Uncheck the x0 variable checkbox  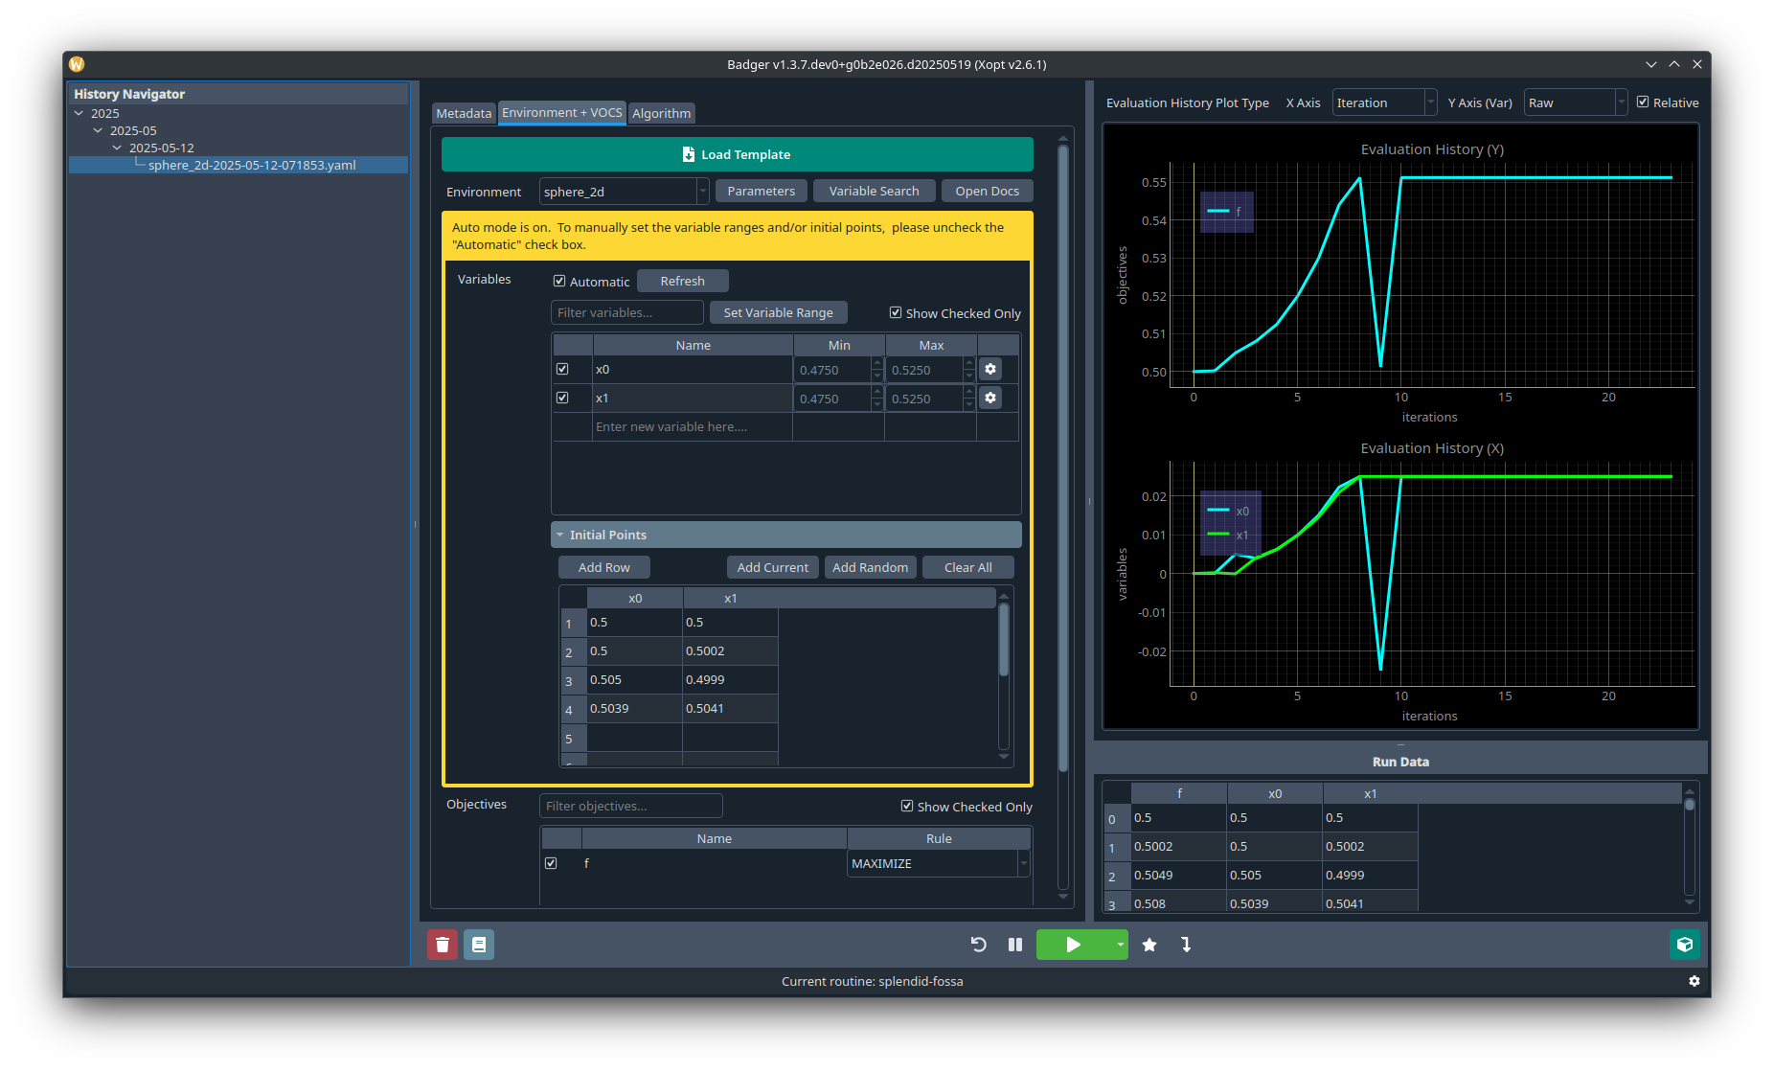[562, 369]
